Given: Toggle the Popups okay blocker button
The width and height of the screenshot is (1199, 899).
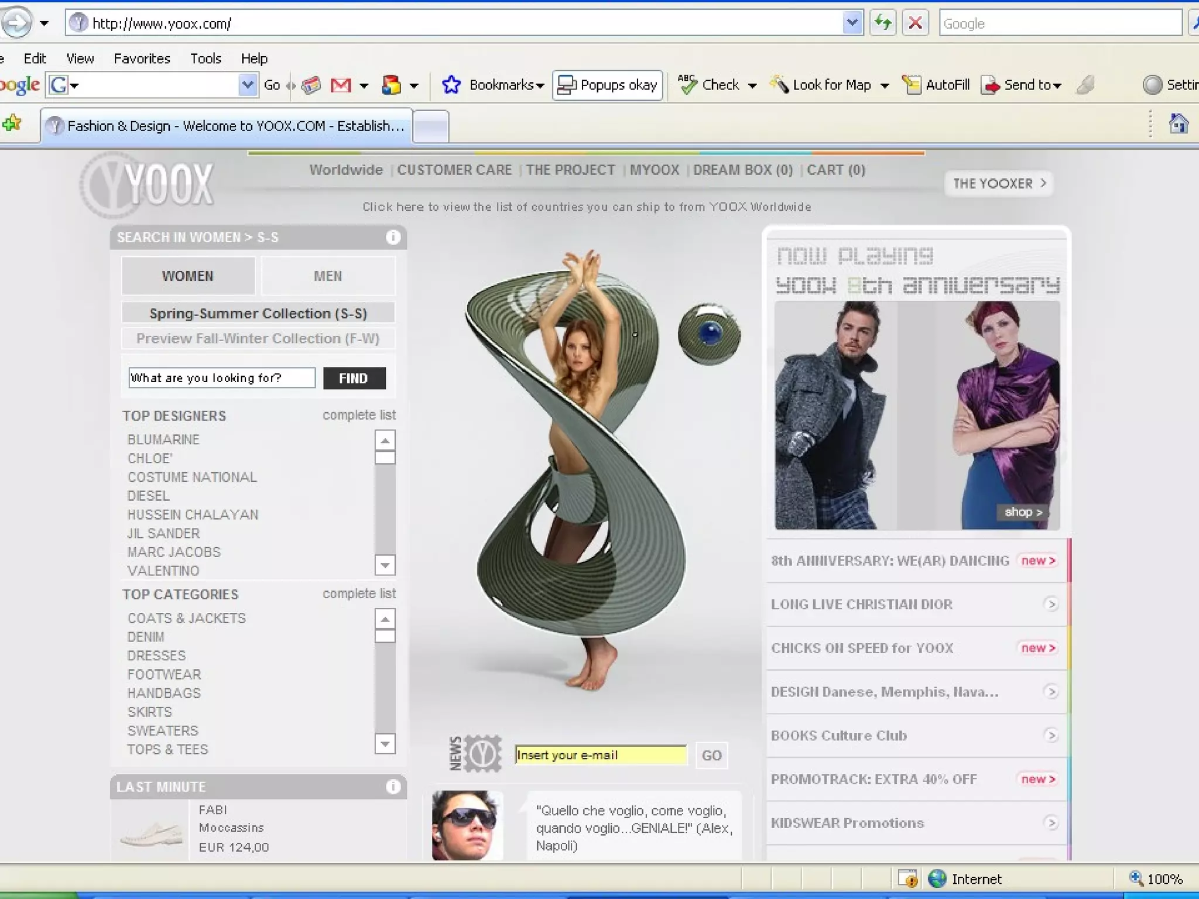Looking at the screenshot, I should (607, 85).
